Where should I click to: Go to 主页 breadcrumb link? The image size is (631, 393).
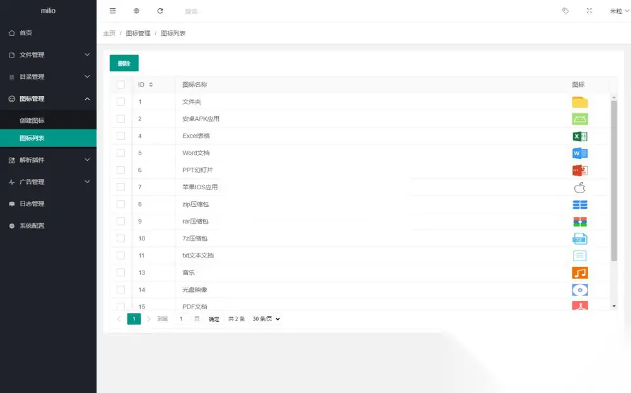109,33
